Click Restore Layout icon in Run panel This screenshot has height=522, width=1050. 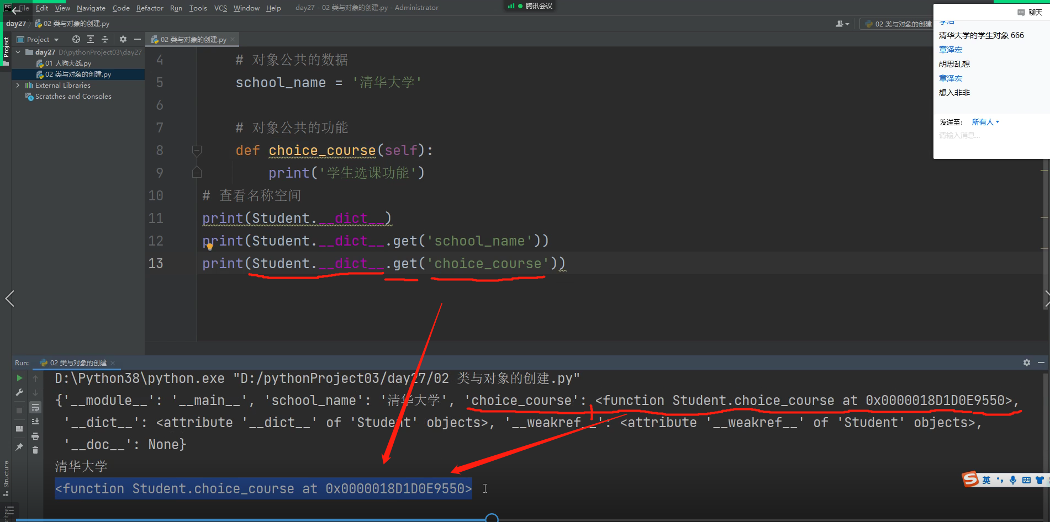pyautogui.click(x=19, y=429)
